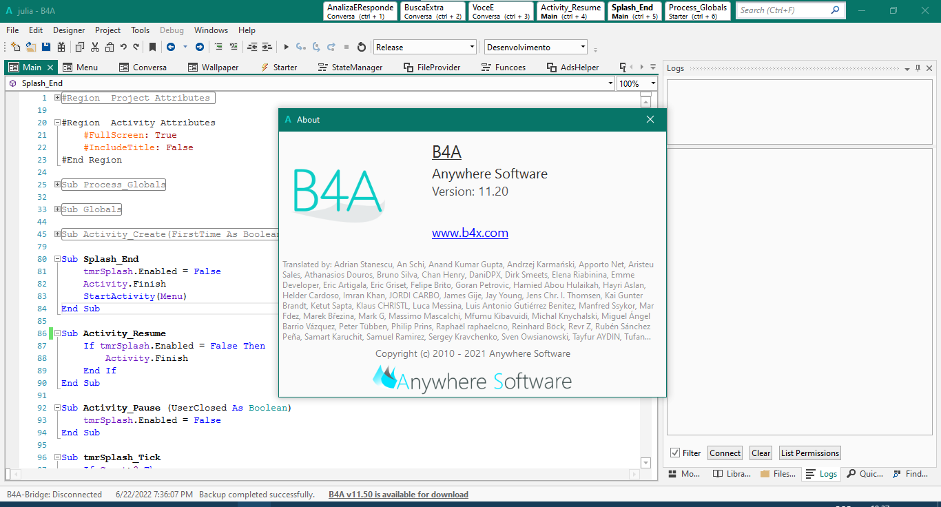Click the Step Over debug icon
Screen dimensions: 941x507
pyautogui.click(x=316, y=47)
